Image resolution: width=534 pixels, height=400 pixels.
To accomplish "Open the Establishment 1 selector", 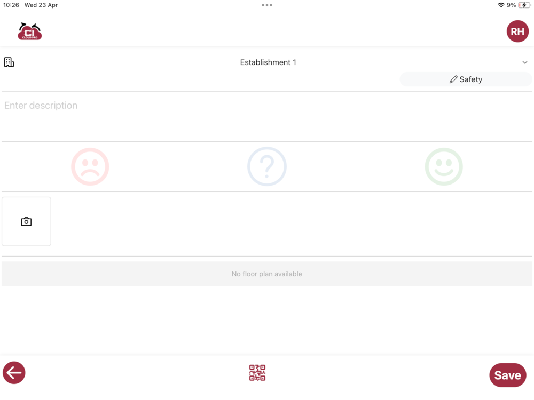I will tap(267, 62).
